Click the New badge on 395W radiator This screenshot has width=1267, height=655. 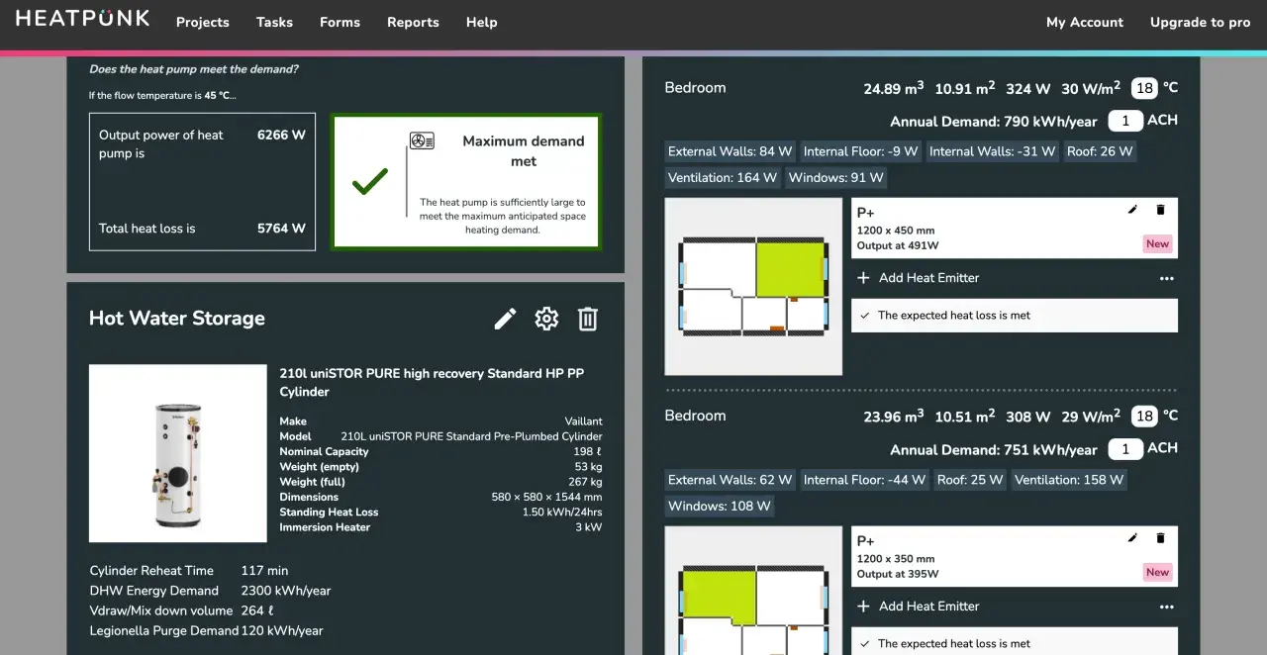pyautogui.click(x=1157, y=573)
